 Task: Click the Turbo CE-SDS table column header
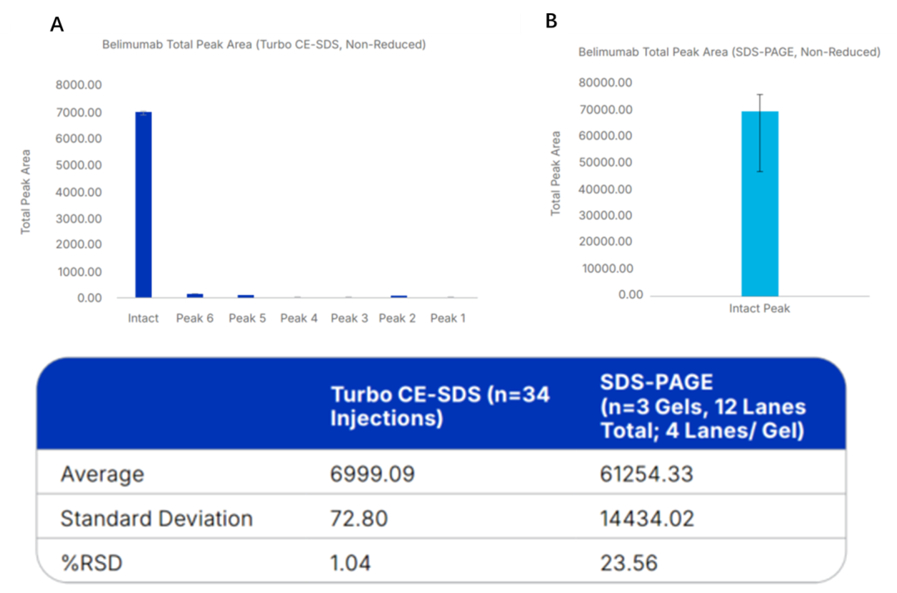coord(439,405)
